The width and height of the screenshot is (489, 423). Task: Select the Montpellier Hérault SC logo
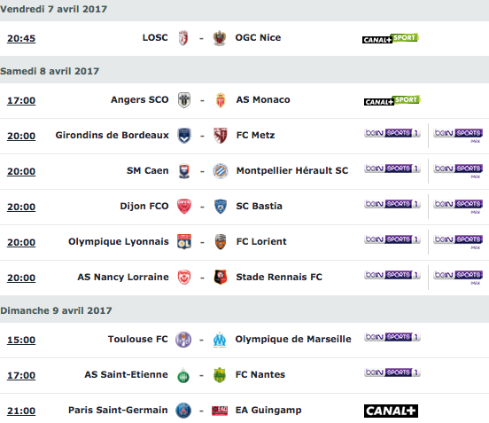tap(221, 171)
